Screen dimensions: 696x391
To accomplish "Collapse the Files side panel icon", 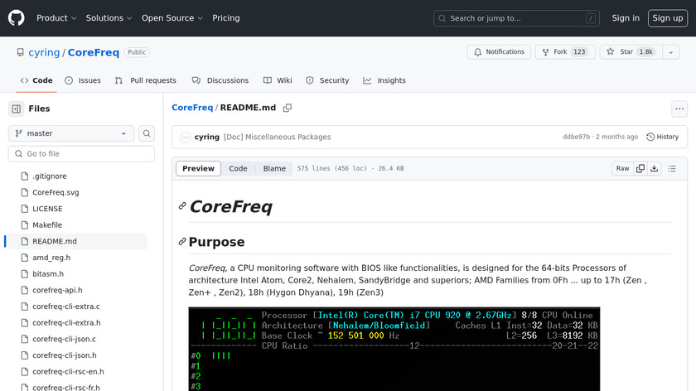I will click(17, 109).
